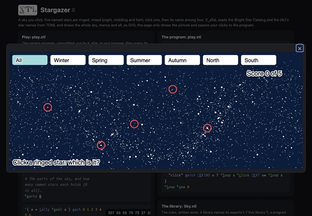
Task: Click the ringed star under the North button
Action: (x=207, y=128)
